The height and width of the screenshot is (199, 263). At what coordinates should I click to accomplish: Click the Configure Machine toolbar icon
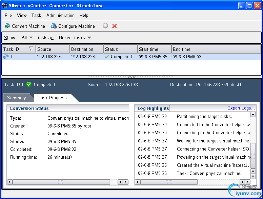pos(54,26)
